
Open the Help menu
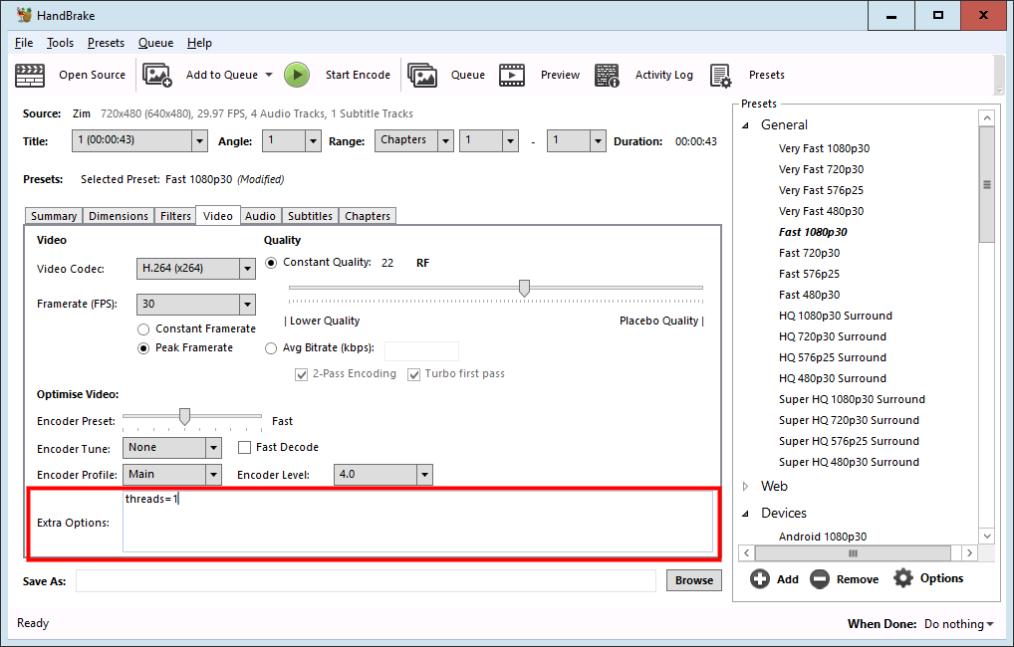[x=199, y=43]
